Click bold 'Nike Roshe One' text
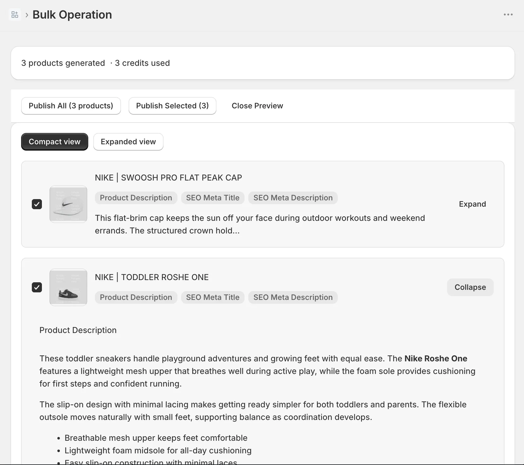 pyautogui.click(x=436, y=359)
